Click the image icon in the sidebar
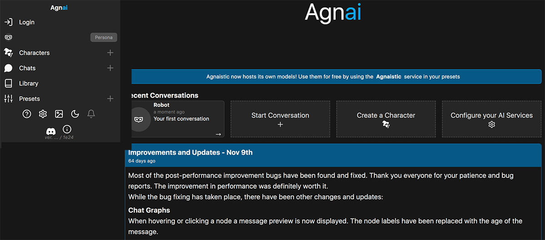The width and height of the screenshot is (545, 240). (59, 114)
